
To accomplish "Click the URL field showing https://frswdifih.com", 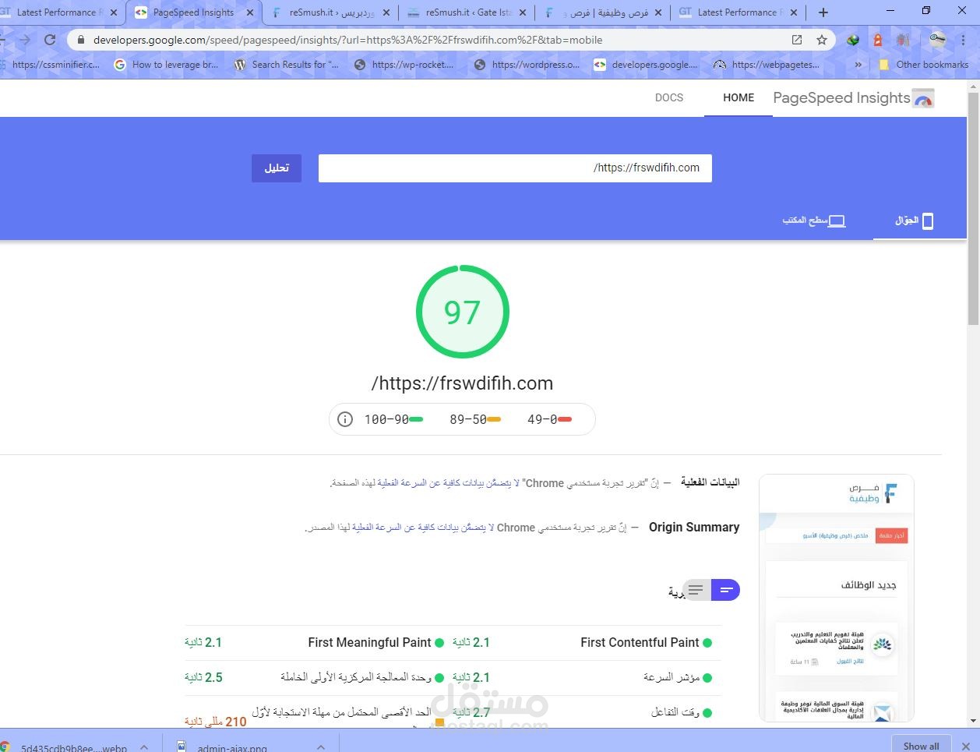I will click(515, 168).
